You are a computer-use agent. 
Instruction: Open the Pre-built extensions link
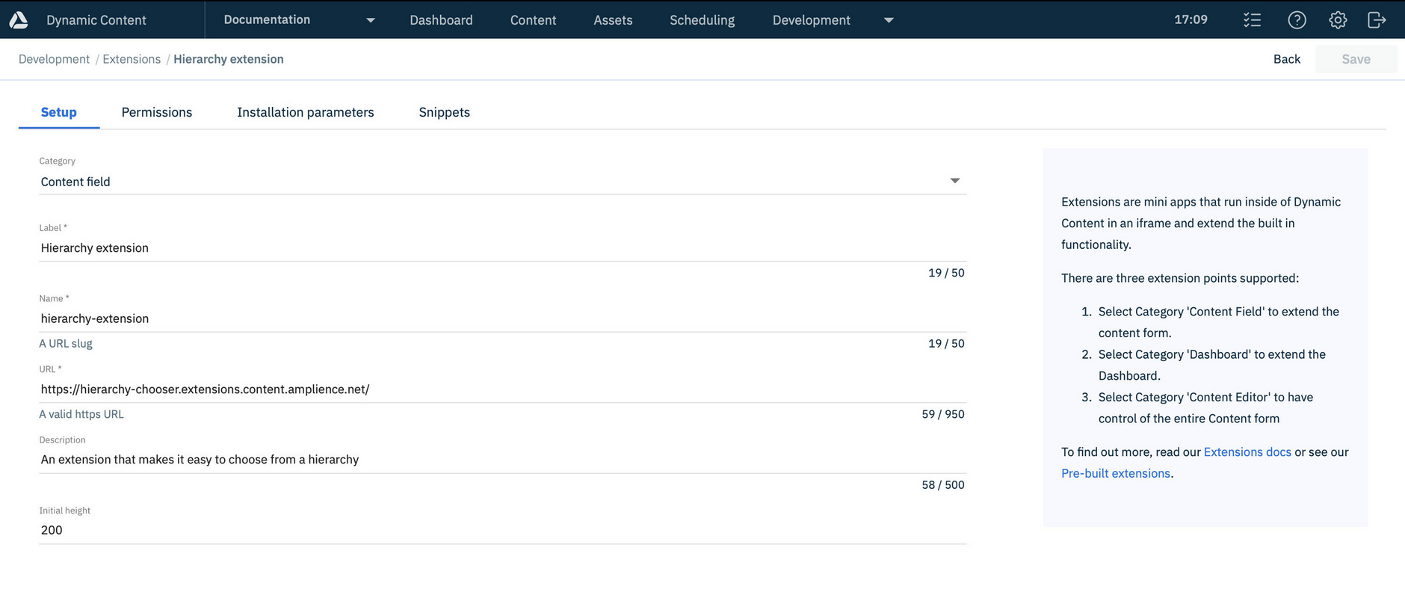pyautogui.click(x=1115, y=473)
